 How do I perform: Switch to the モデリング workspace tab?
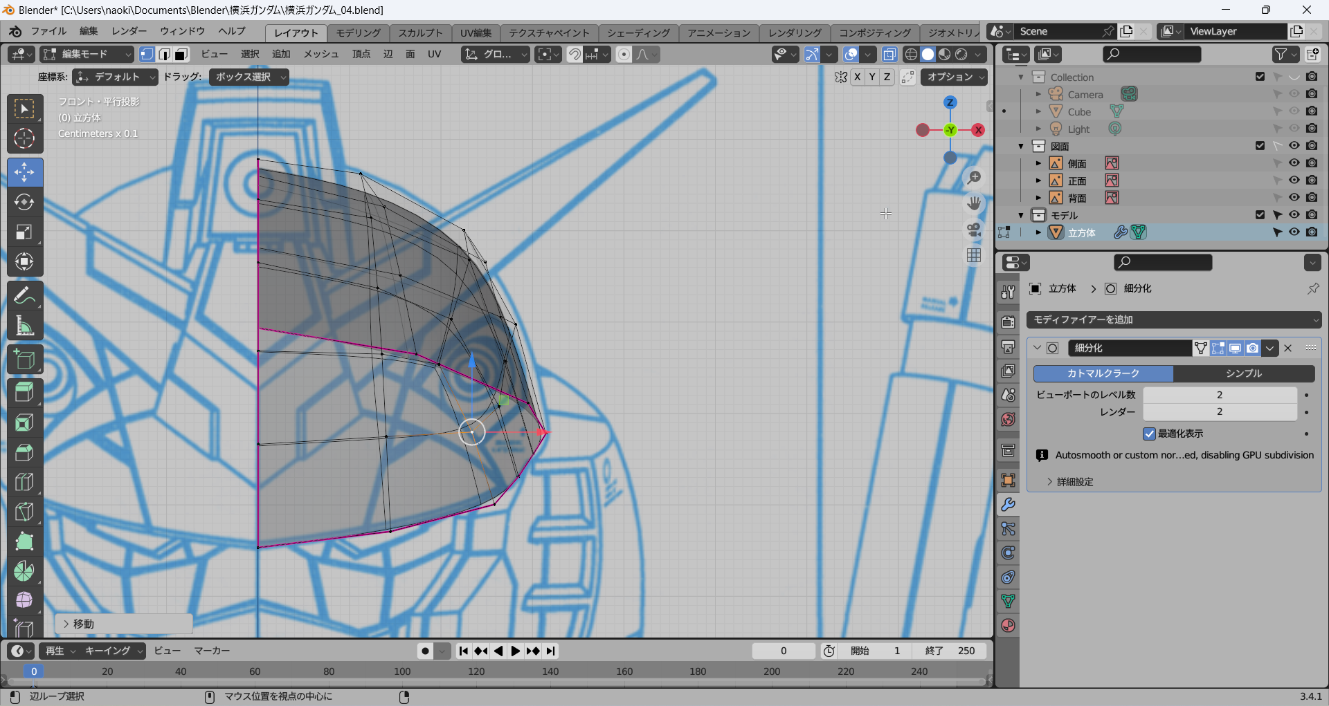pyautogui.click(x=358, y=32)
